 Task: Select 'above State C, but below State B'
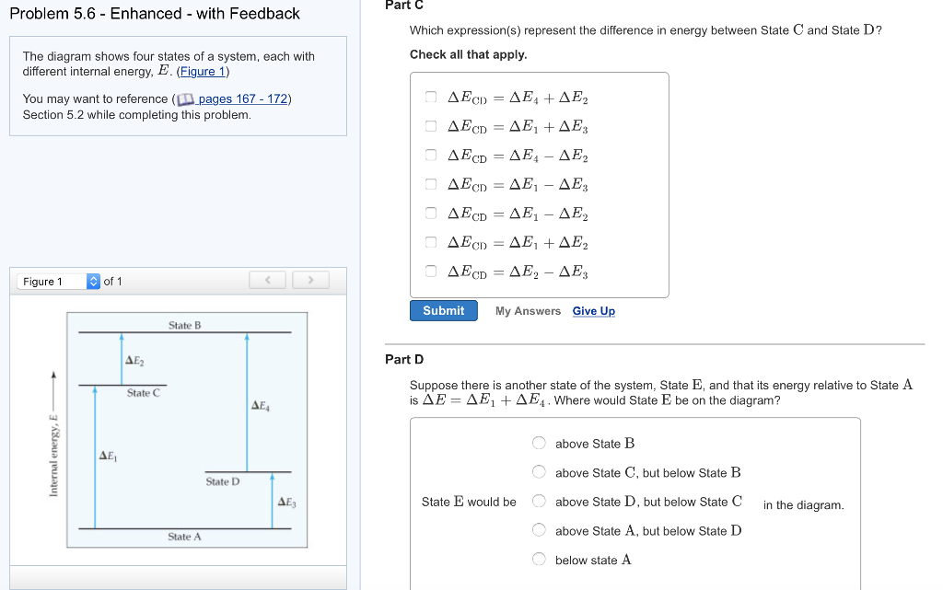tap(539, 471)
